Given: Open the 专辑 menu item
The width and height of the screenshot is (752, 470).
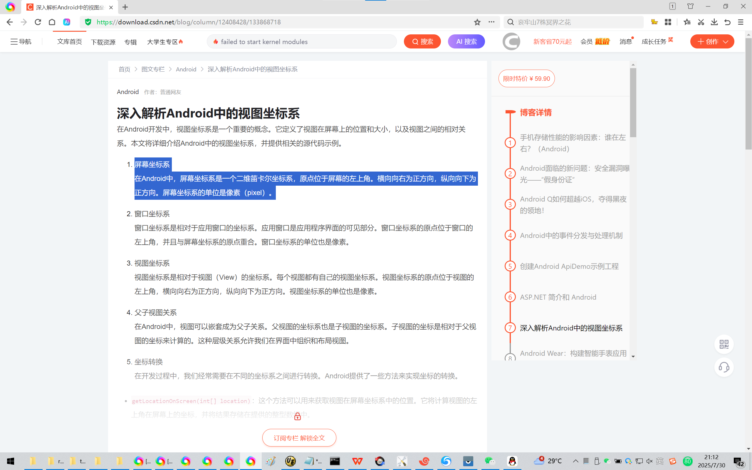Looking at the screenshot, I should click(130, 42).
